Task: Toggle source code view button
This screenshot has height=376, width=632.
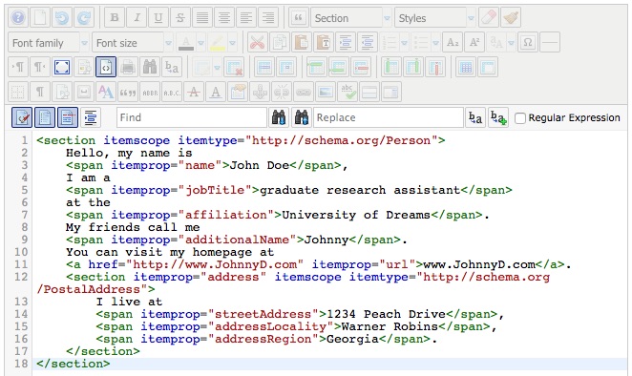Action: (106, 68)
